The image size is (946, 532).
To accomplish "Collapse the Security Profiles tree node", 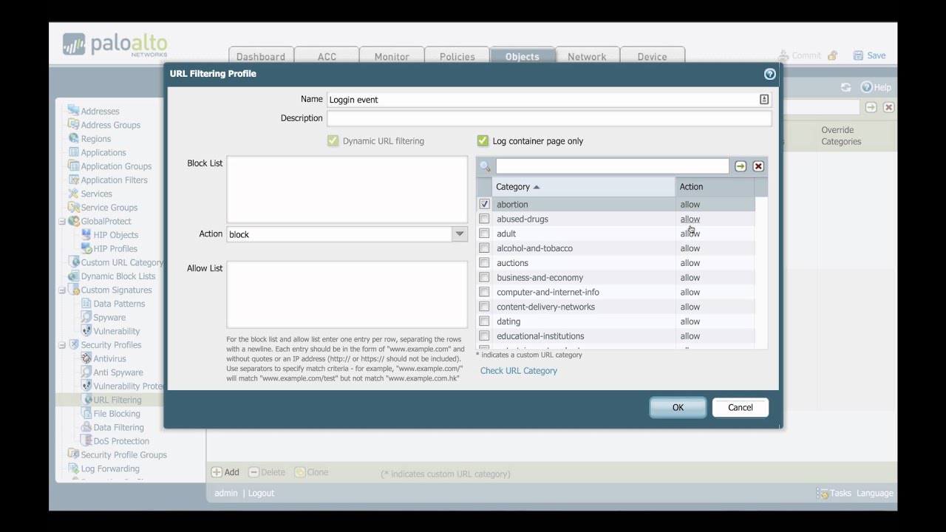I will point(62,345).
